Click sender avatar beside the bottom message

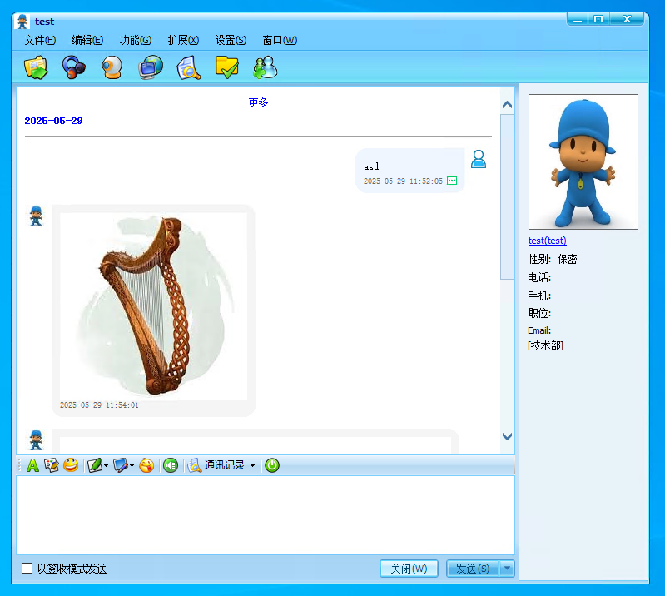coord(36,440)
